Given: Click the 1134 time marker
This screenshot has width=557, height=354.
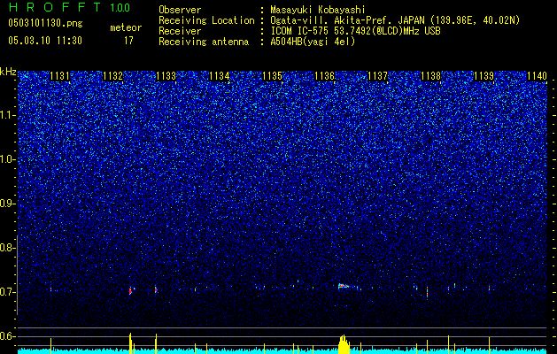Looking at the screenshot, I should tap(220, 76).
